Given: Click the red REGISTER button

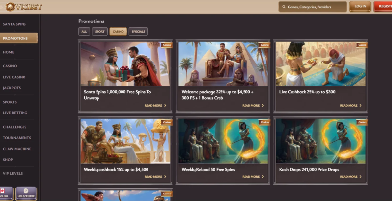Looking at the screenshot, I should (x=383, y=6).
